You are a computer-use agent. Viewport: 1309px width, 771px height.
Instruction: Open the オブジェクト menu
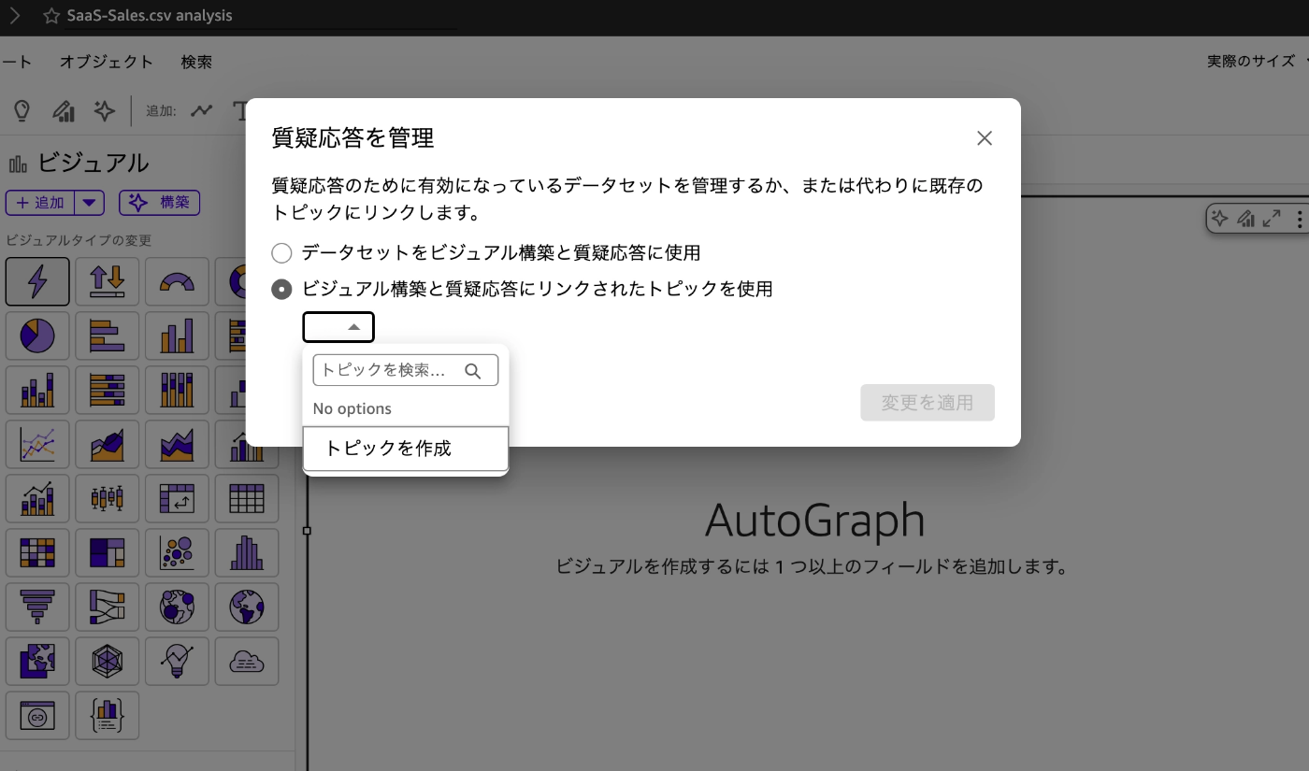coord(107,62)
